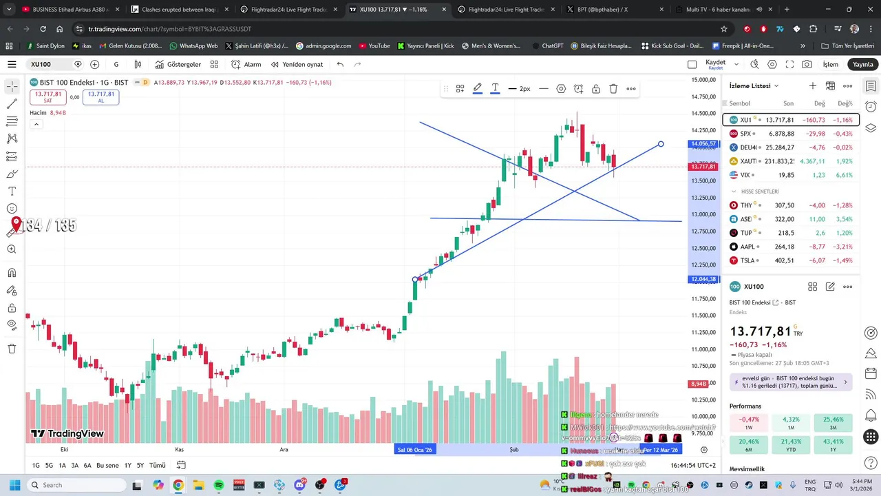Expand the BIST 100 news summary banner
This screenshot has width=881, height=496.
point(791,382)
